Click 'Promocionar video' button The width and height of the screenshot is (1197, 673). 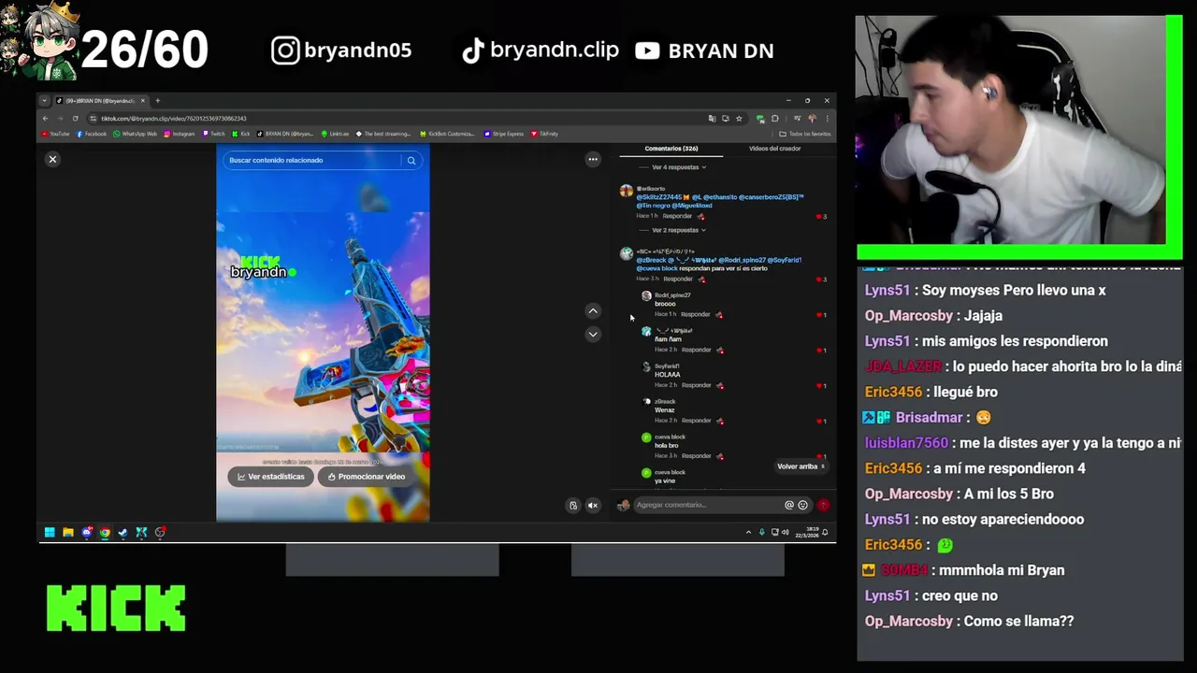click(366, 477)
